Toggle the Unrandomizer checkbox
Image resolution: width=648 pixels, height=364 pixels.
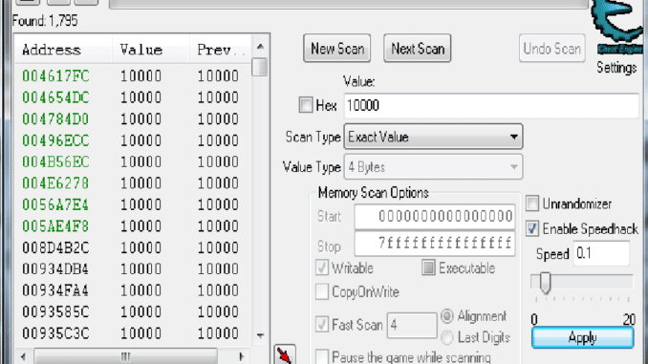532,203
